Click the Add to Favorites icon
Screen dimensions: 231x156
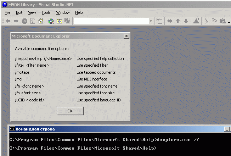pyautogui.click(x=67, y=21)
